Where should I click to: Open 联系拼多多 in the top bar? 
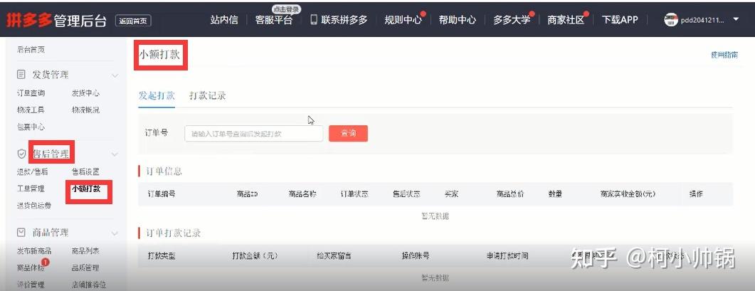pyautogui.click(x=344, y=20)
